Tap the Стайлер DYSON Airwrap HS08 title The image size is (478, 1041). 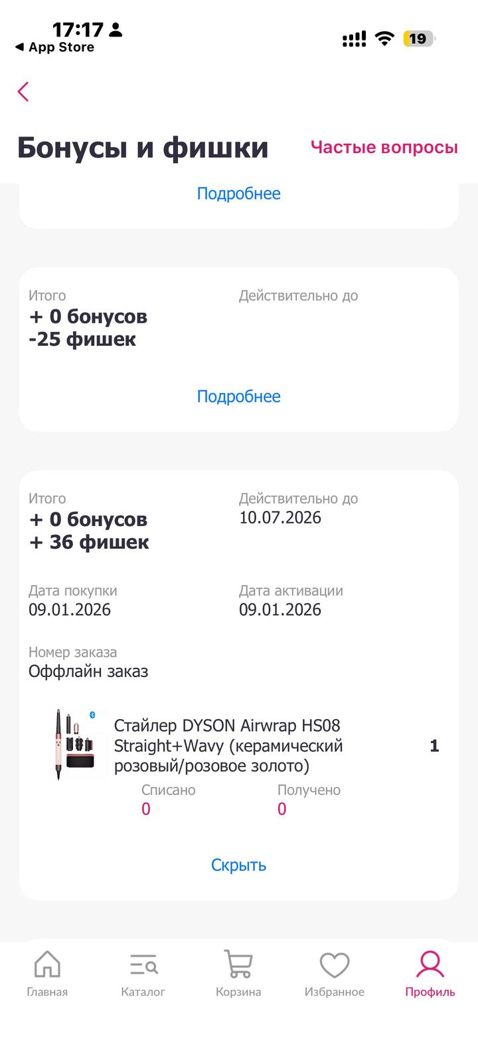click(x=229, y=745)
